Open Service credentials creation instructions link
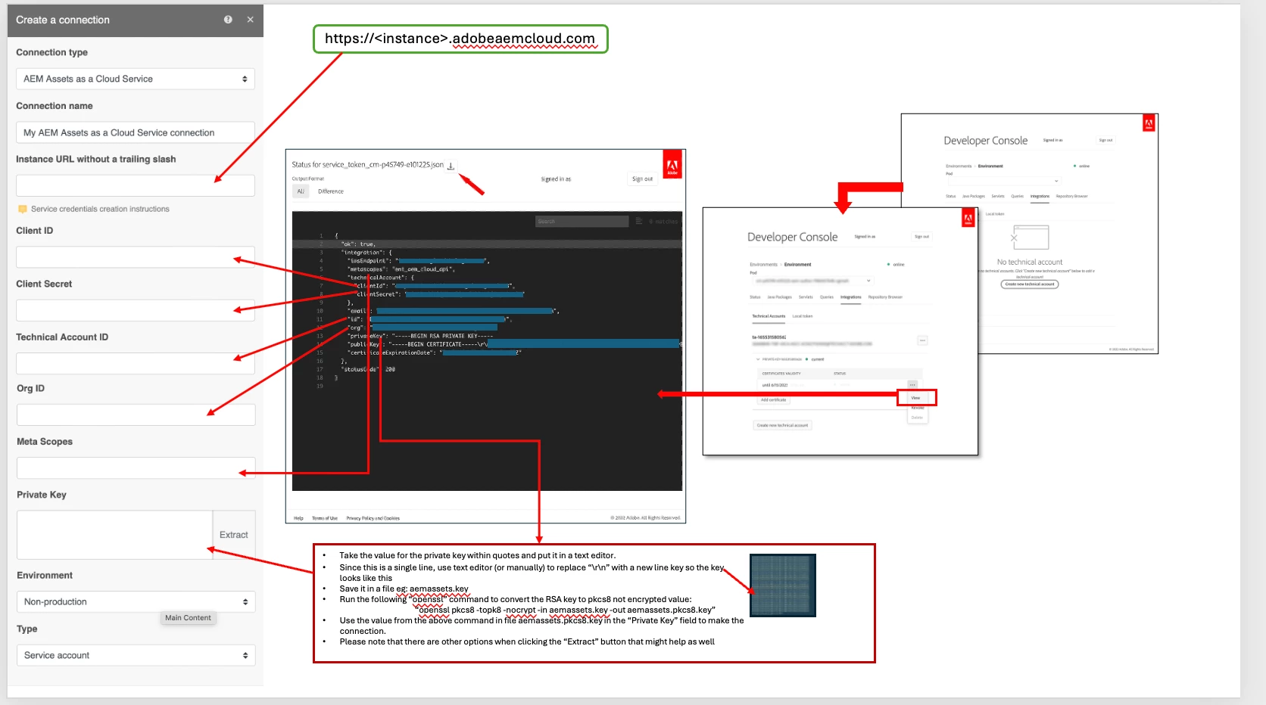Image resolution: width=1266 pixels, height=705 pixels. [100, 210]
